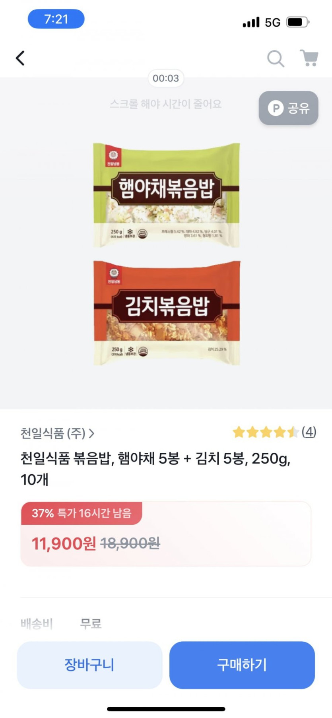332x718 pixels.
Task: Click the status bar time 7:21
Action: click(x=56, y=19)
